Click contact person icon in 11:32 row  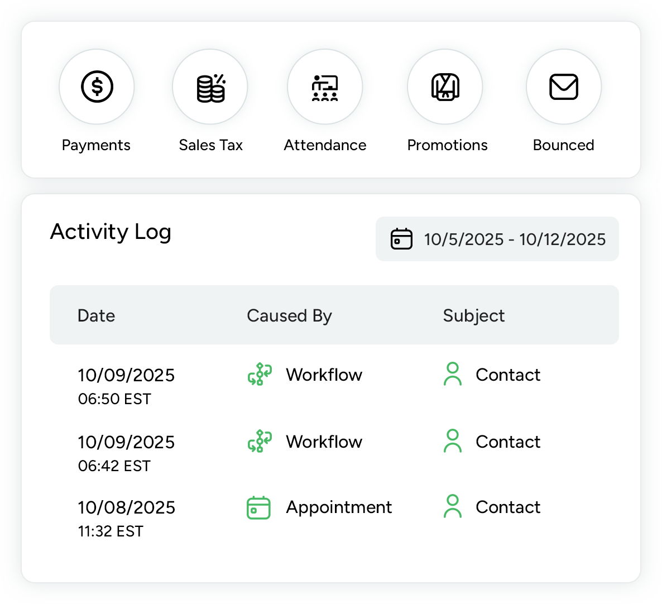click(453, 507)
